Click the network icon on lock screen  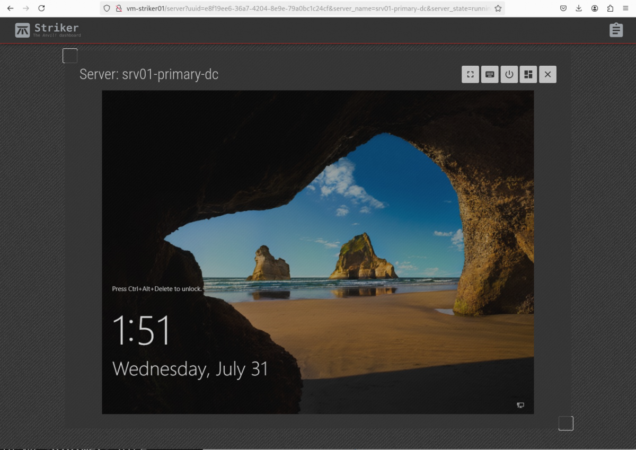coord(520,405)
